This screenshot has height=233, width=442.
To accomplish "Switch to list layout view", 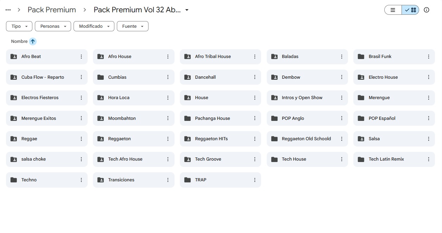I will coord(393,10).
